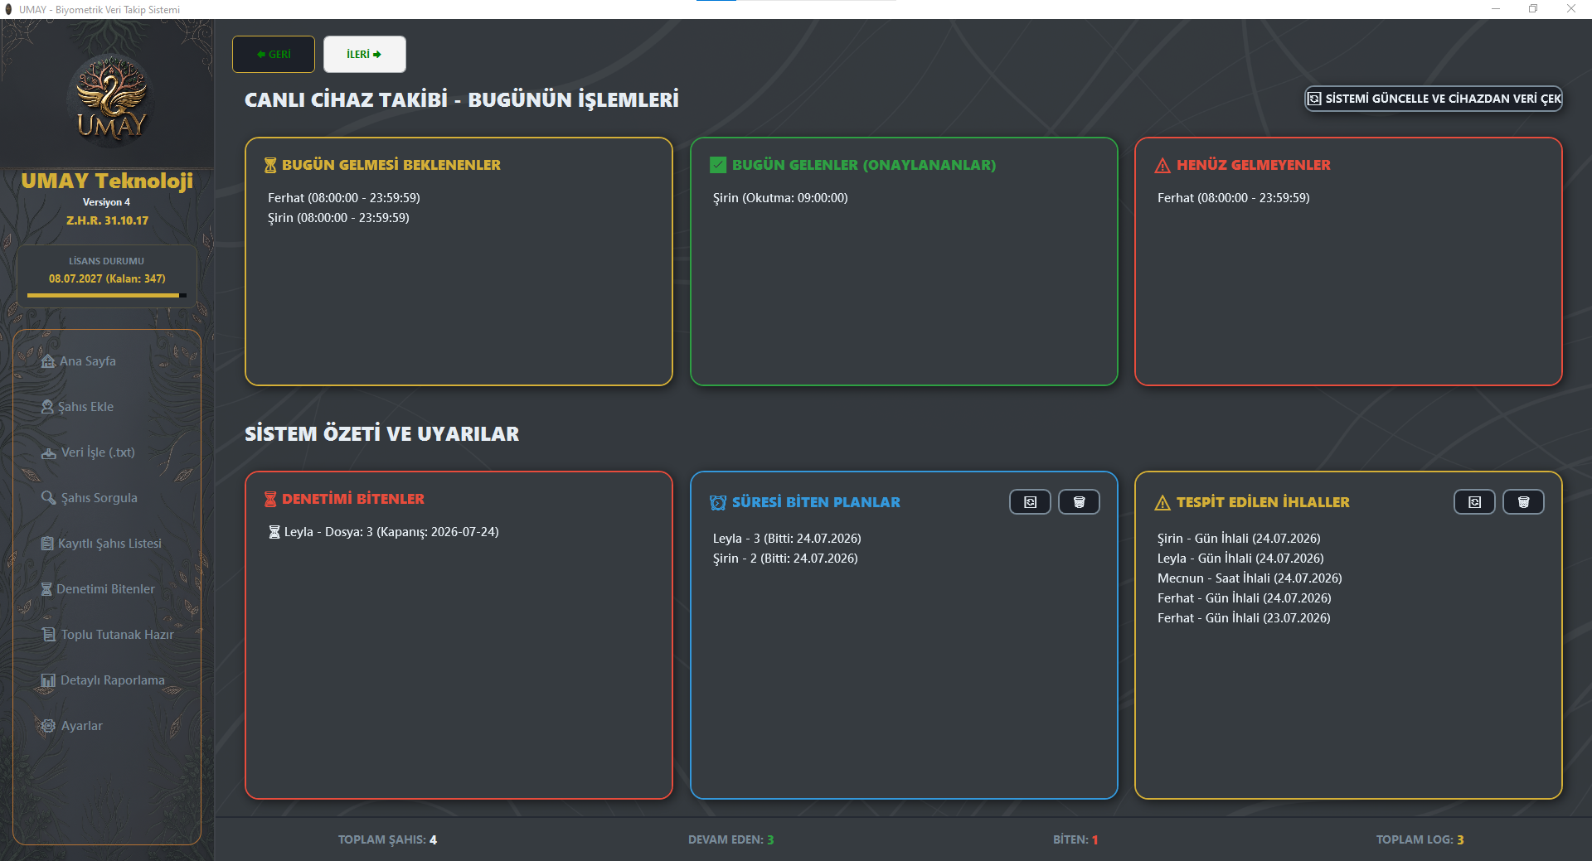Click the TOPLAM LOG: 3 status
Viewport: 1592px width, 861px height.
(x=1420, y=839)
